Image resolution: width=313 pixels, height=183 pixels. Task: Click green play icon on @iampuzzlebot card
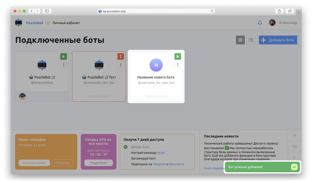click(x=64, y=56)
